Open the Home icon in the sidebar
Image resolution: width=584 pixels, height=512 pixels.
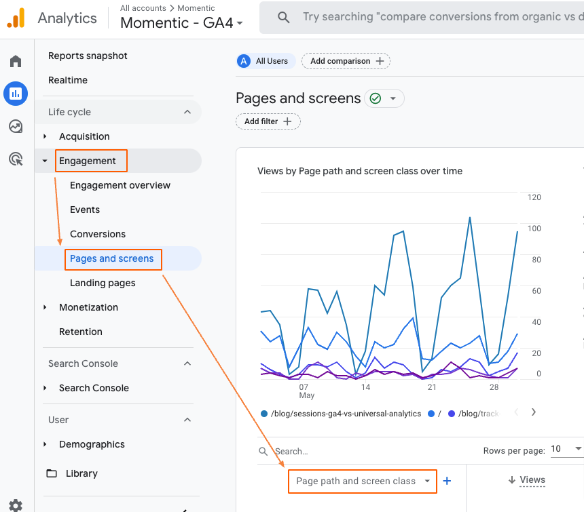(x=16, y=61)
